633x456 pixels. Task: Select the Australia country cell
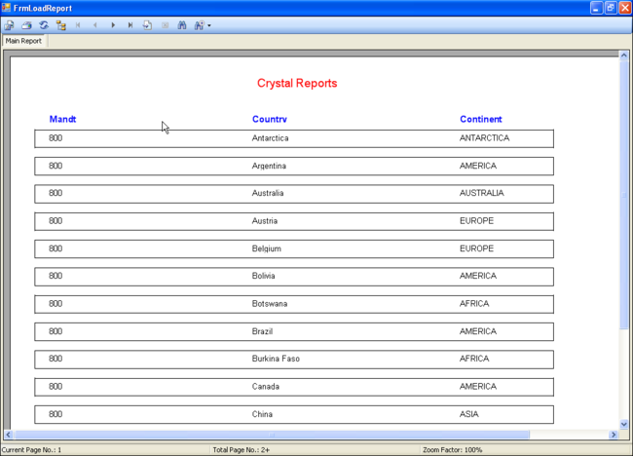pyautogui.click(x=268, y=193)
